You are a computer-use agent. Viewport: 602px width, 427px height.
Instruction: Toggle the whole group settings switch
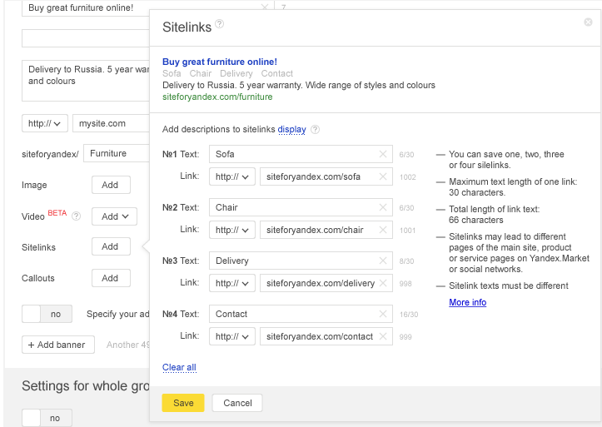47,418
